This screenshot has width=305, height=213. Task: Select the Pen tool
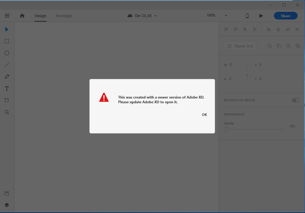pos(7,77)
